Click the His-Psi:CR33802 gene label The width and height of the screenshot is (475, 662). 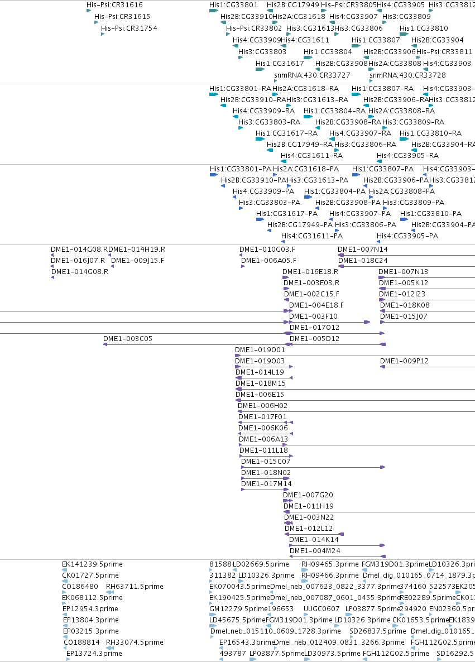tap(254, 28)
